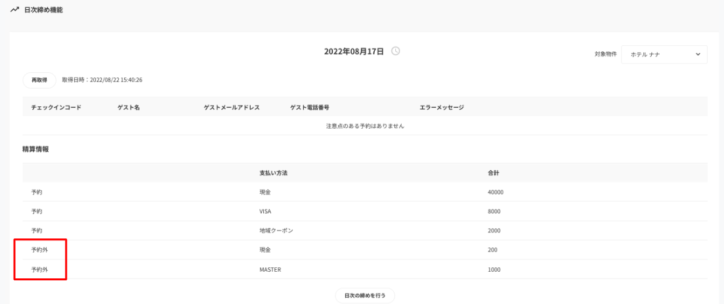
Task: Click the ゲスト名 column header
Action: pos(129,107)
